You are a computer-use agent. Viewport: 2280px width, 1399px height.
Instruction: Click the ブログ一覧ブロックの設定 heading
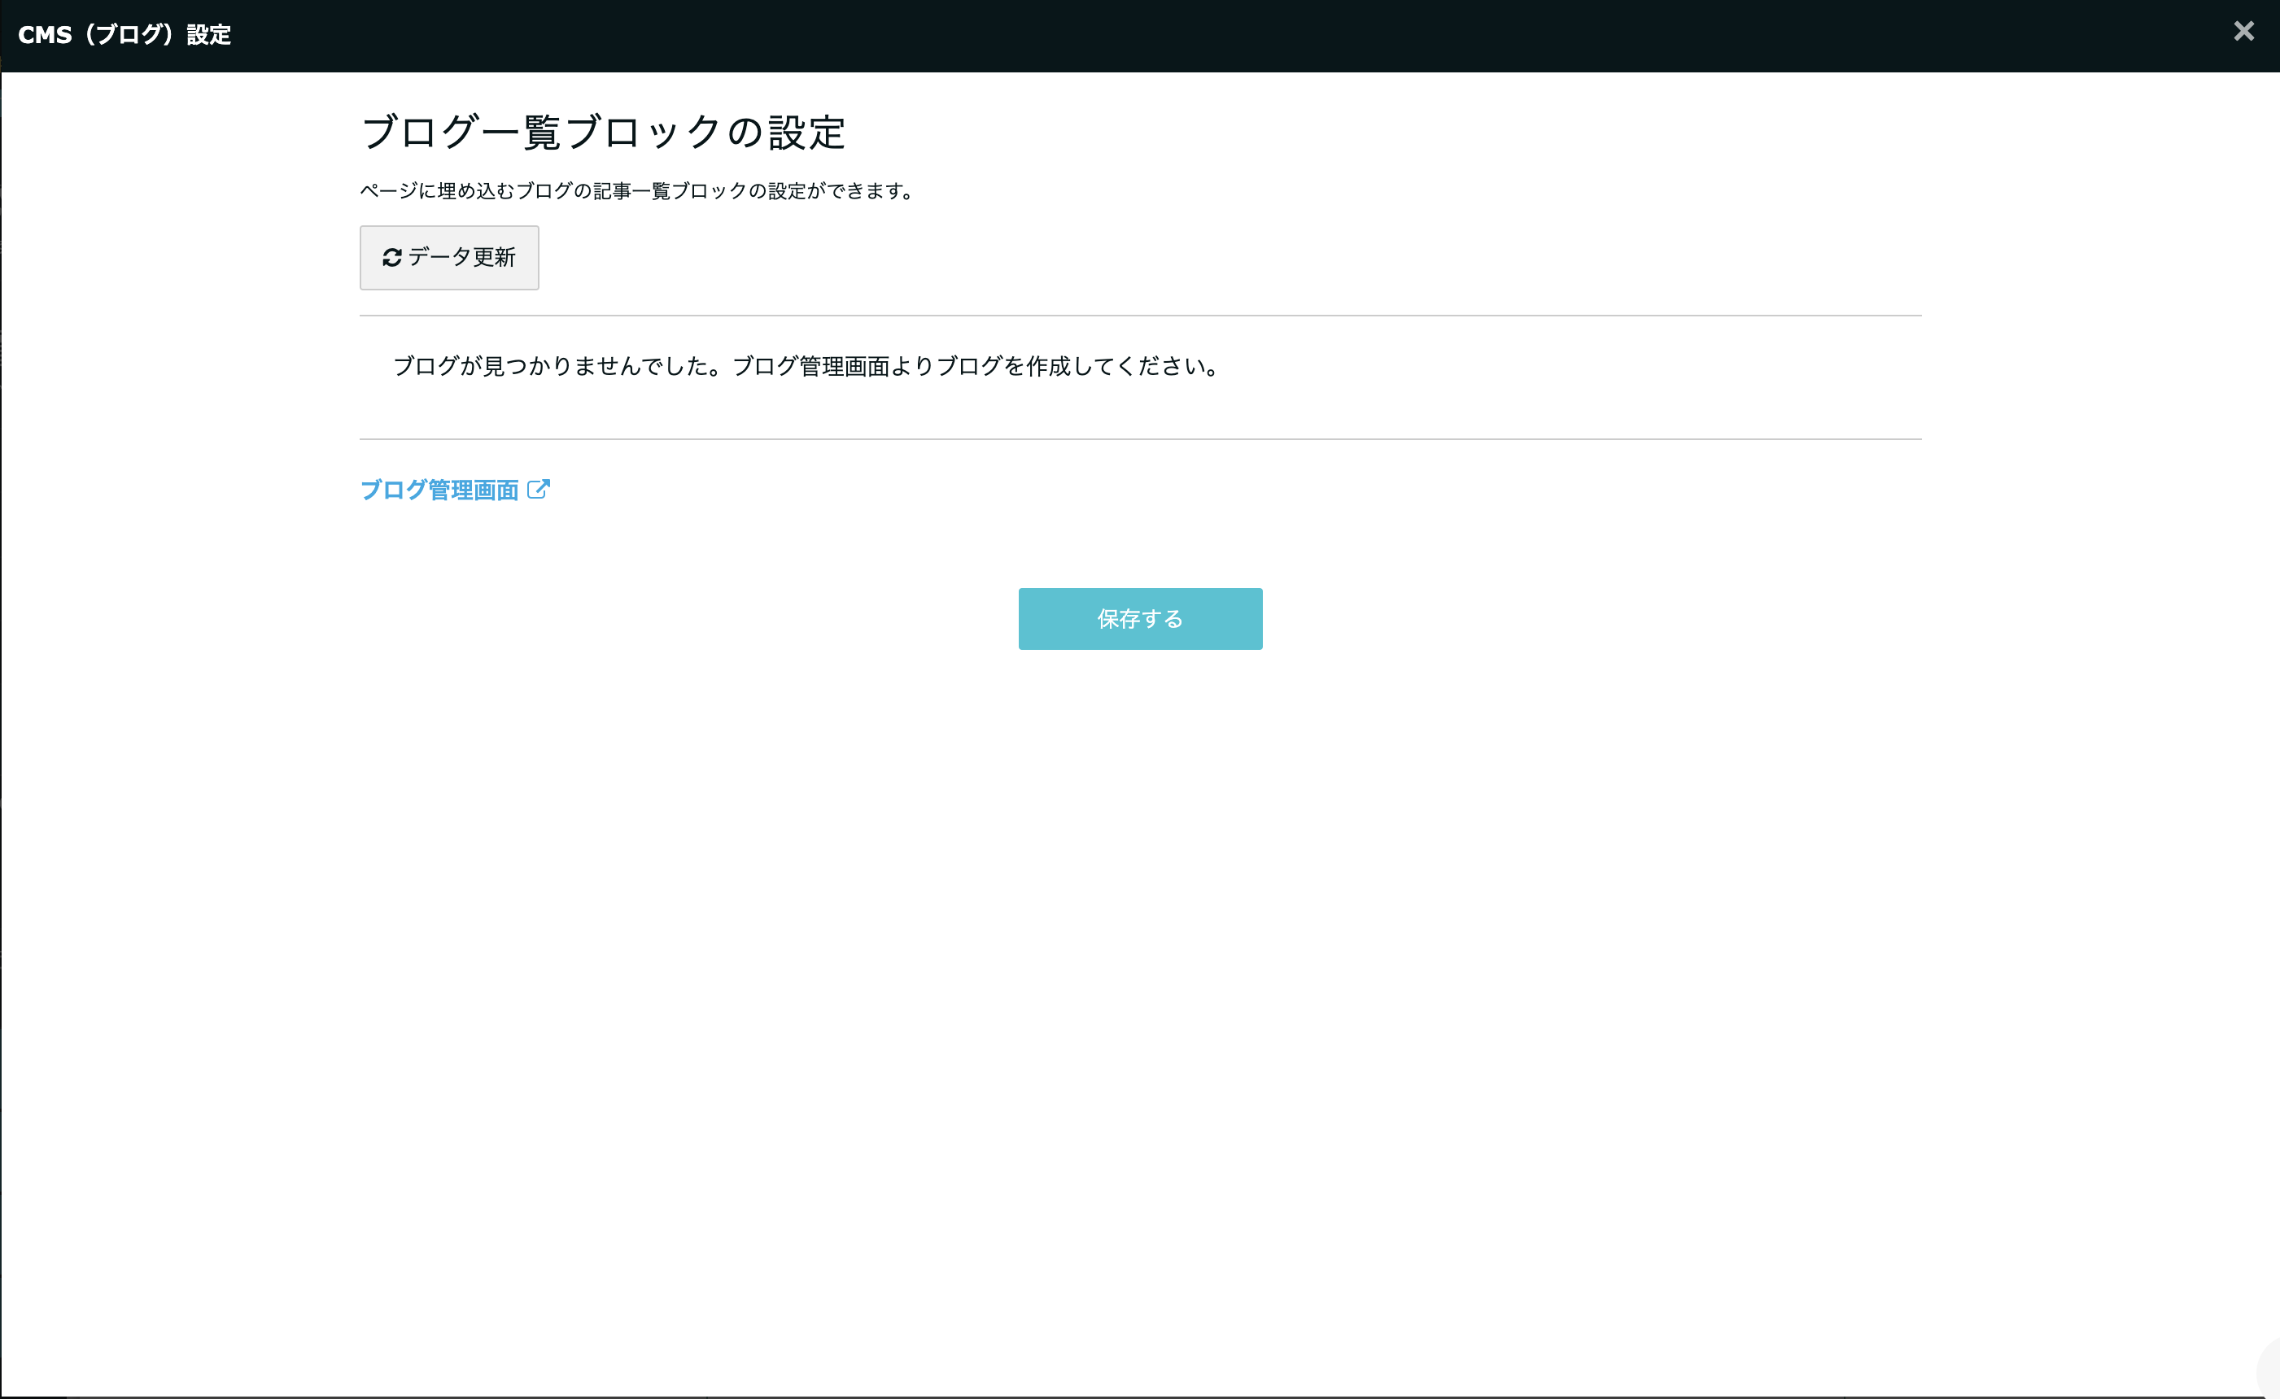[x=603, y=133]
